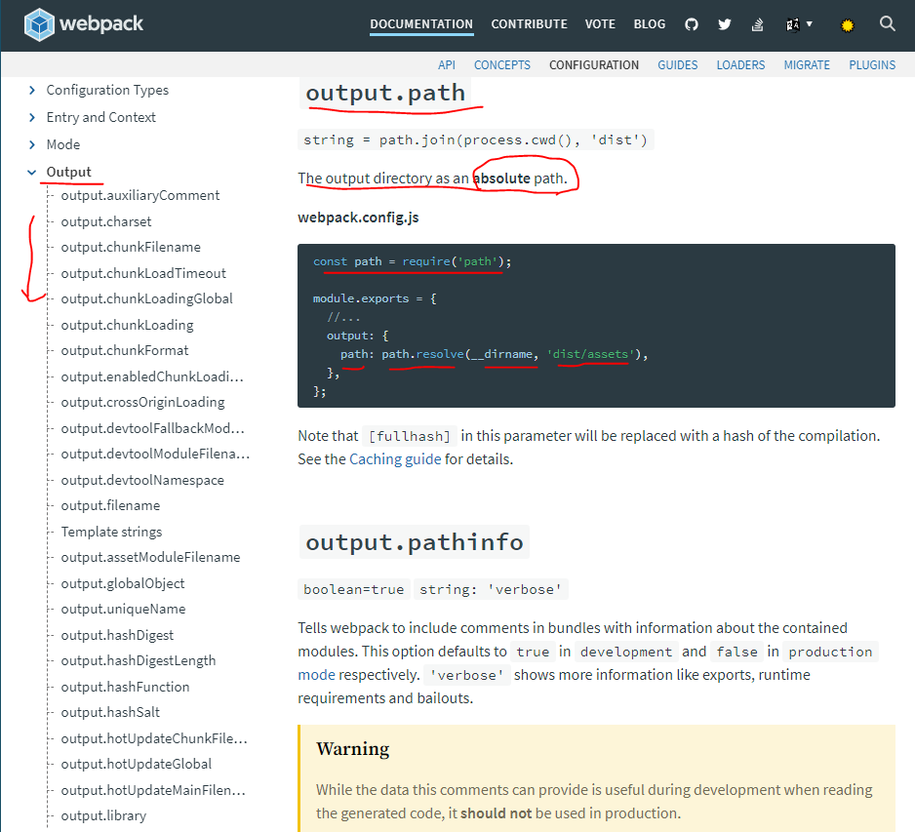This screenshot has width=915, height=832.
Task: Switch to the API tab
Action: click(447, 64)
